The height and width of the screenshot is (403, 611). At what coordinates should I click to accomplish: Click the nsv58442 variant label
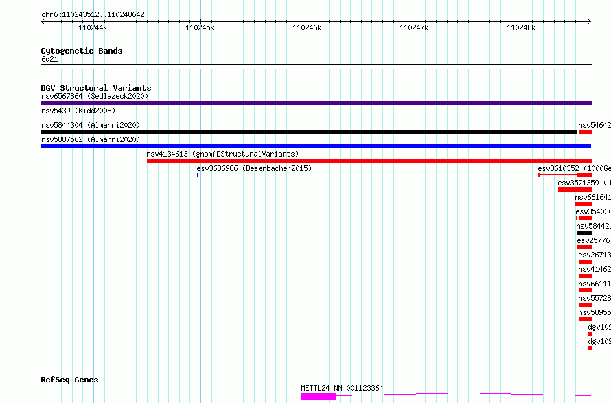pyautogui.click(x=593, y=226)
